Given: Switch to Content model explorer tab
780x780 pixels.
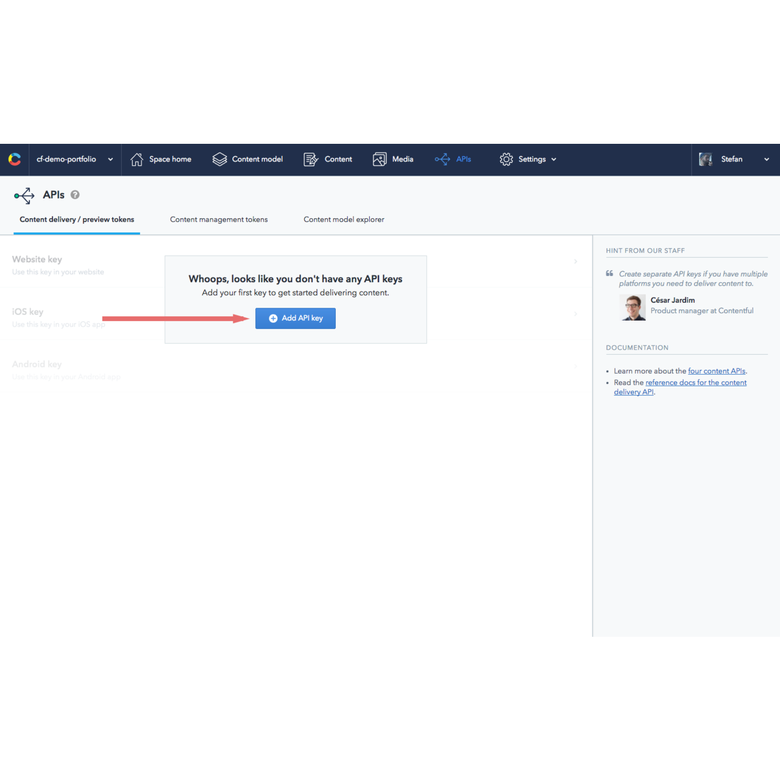Looking at the screenshot, I should tap(344, 219).
